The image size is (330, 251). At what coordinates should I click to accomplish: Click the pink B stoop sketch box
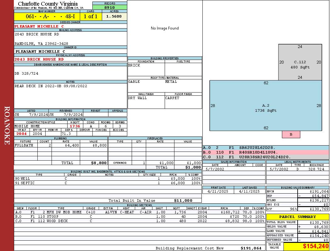tap(291, 134)
